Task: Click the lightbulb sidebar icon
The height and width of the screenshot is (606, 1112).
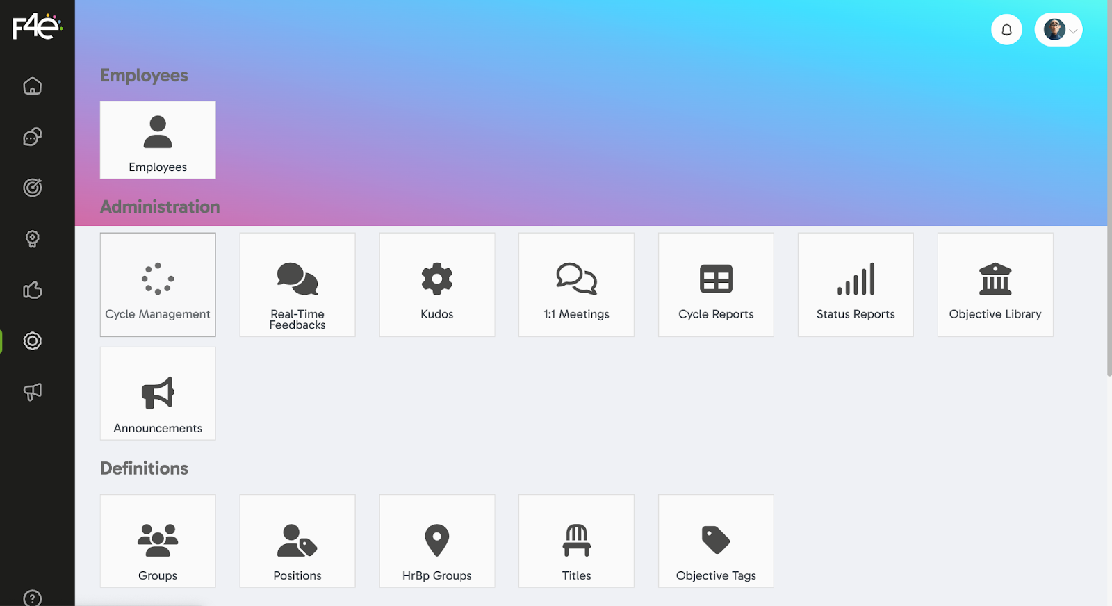Action: [x=33, y=239]
